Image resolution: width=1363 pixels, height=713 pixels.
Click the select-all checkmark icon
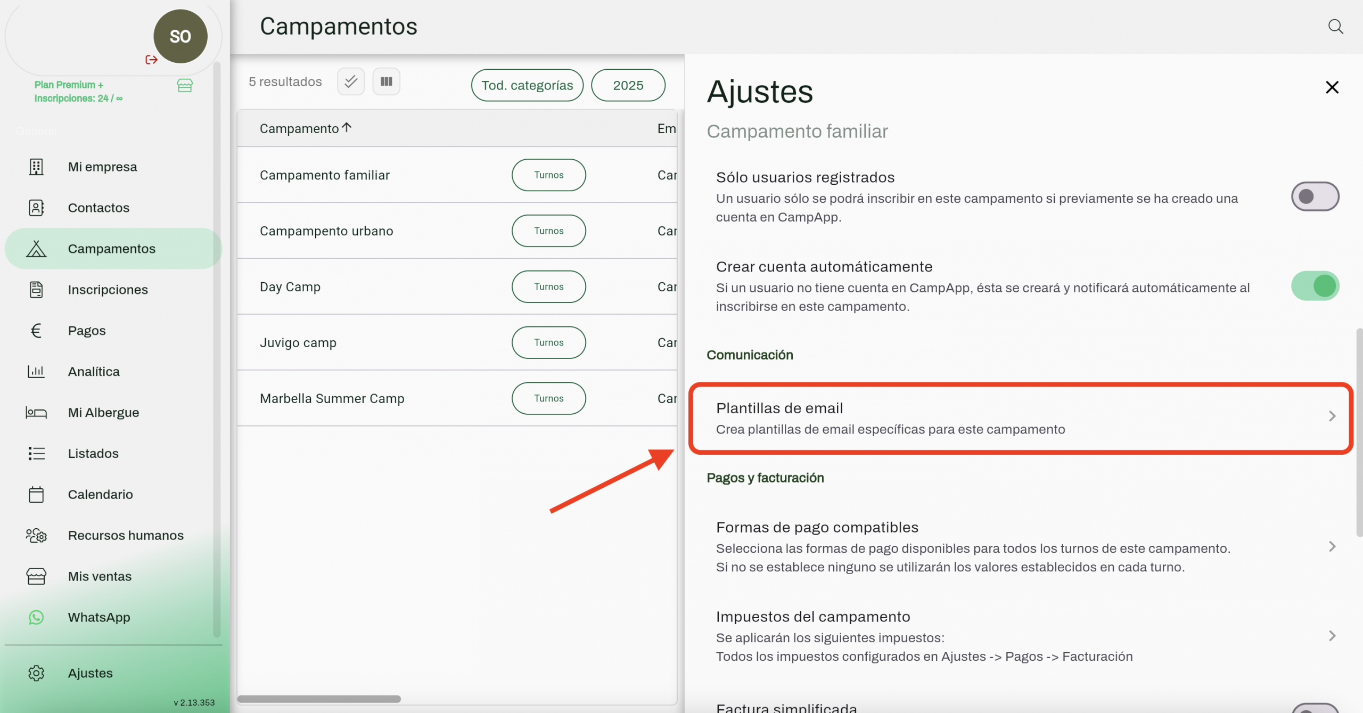click(x=351, y=81)
